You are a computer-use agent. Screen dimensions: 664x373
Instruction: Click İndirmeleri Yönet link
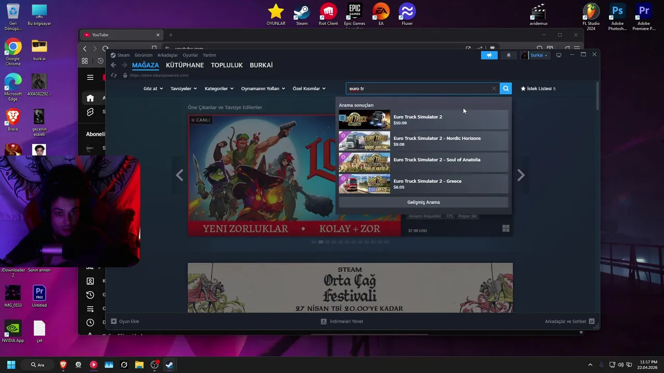click(x=342, y=321)
